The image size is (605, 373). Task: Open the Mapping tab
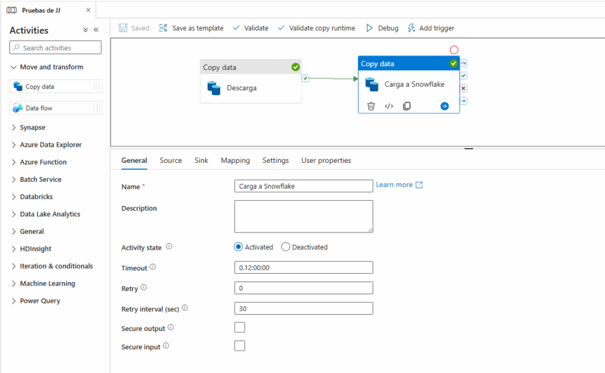(235, 161)
